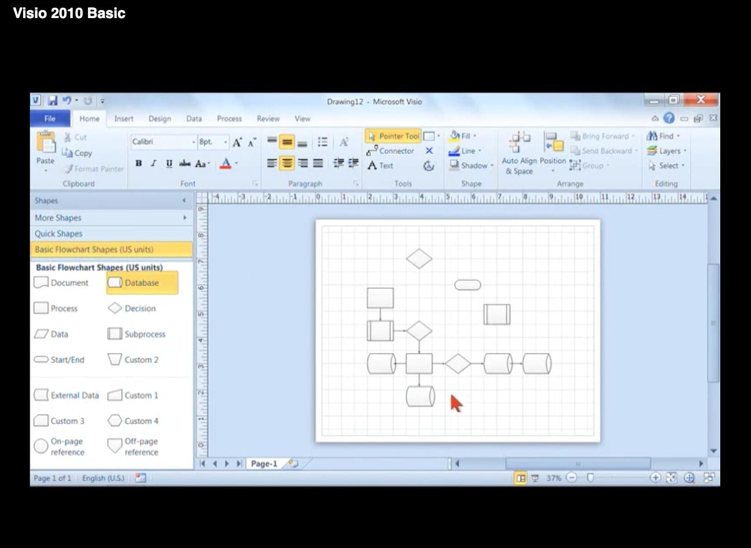The image size is (751, 548).
Task: Toggle Underline formatting
Action: [x=169, y=163]
